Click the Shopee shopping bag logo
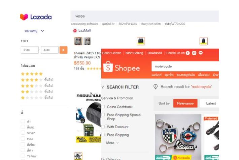This screenshot has height=160, width=239. pos(108,66)
